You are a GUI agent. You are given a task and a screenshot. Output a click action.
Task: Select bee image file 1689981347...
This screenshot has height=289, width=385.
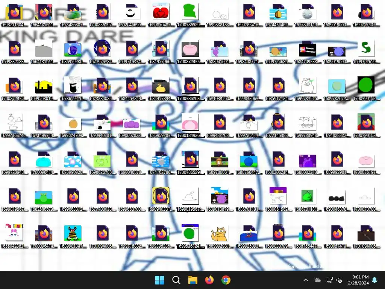click(73, 236)
